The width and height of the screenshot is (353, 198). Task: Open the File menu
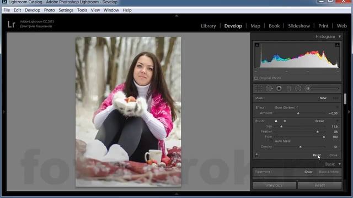pos(7,10)
